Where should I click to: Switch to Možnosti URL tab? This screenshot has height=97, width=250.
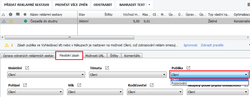[x=95, y=56]
